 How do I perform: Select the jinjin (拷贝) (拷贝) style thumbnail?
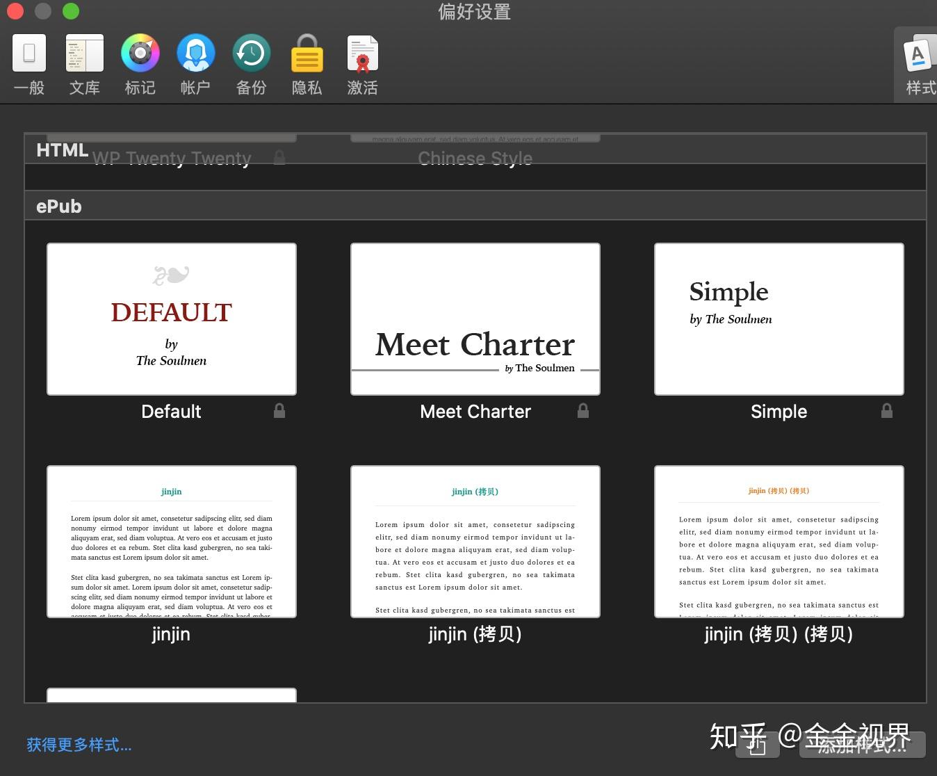(779, 542)
